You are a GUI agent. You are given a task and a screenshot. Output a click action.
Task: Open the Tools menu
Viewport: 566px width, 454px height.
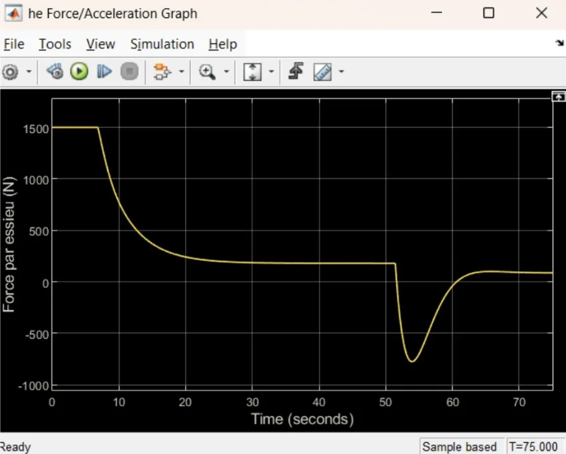coord(55,44)
